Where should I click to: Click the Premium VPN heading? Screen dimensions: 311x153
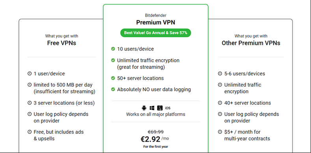(x=156, y=22)
